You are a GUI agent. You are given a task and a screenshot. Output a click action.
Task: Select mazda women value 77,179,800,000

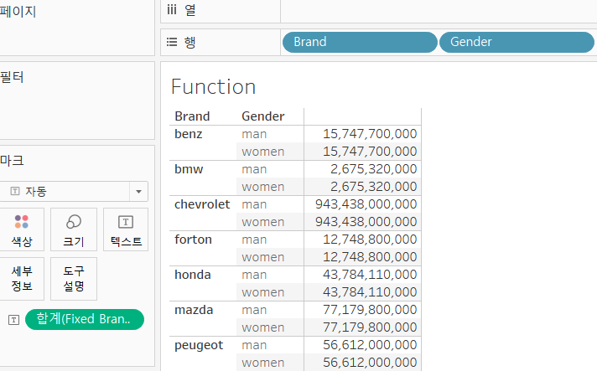point(370,327)
